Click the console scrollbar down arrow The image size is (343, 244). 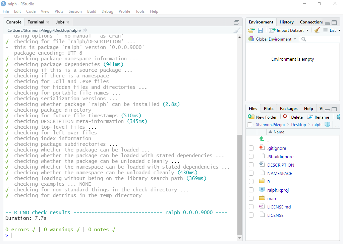pyautogui.click(x=239, y=238)
